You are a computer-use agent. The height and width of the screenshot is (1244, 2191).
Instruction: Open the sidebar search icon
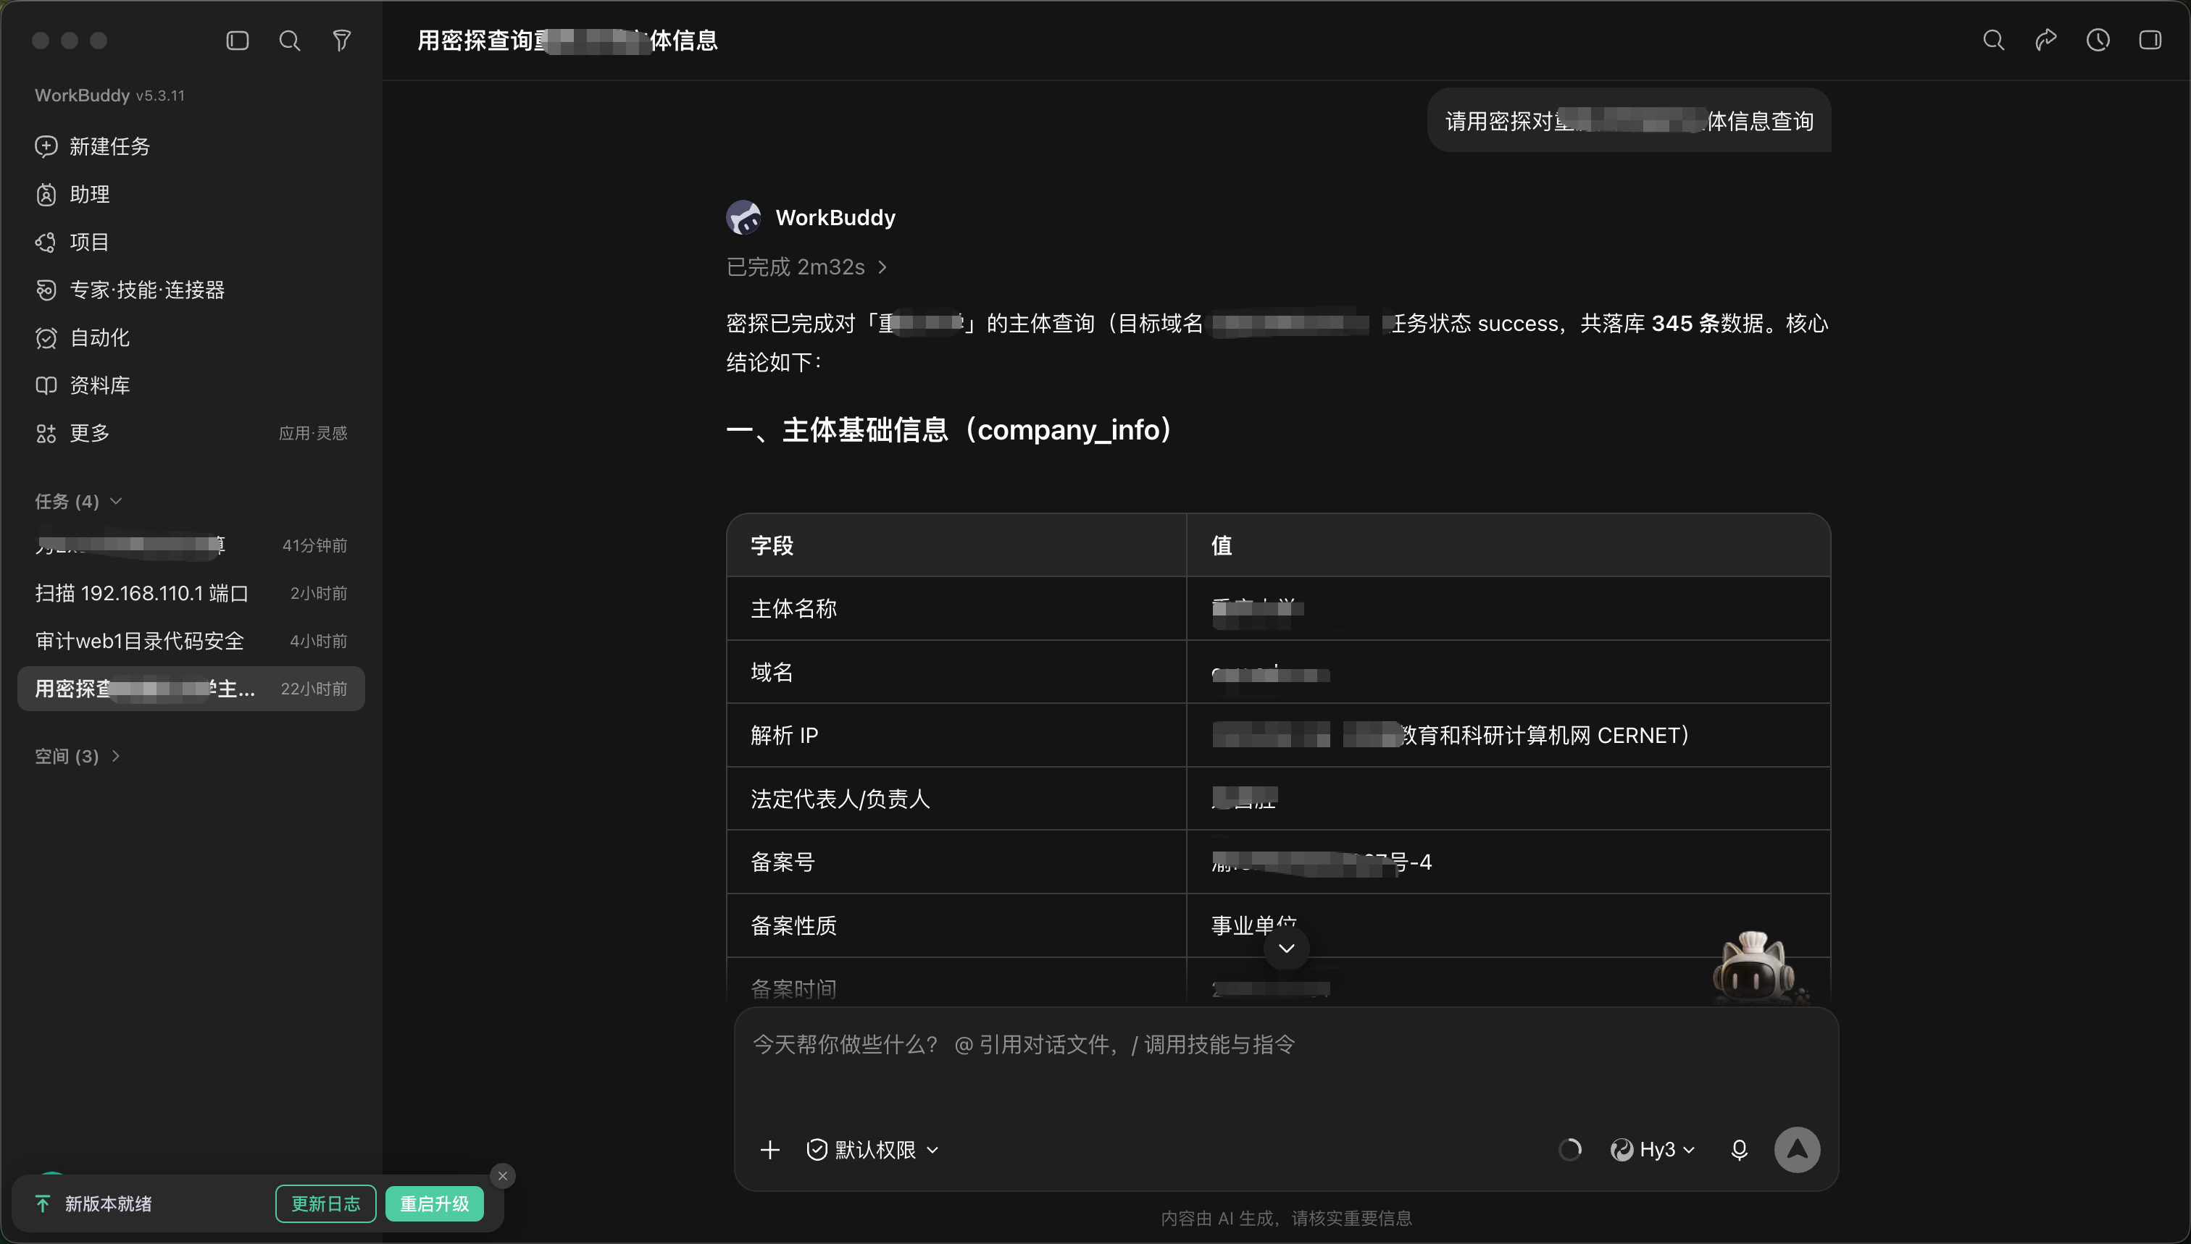coord(290,40)
